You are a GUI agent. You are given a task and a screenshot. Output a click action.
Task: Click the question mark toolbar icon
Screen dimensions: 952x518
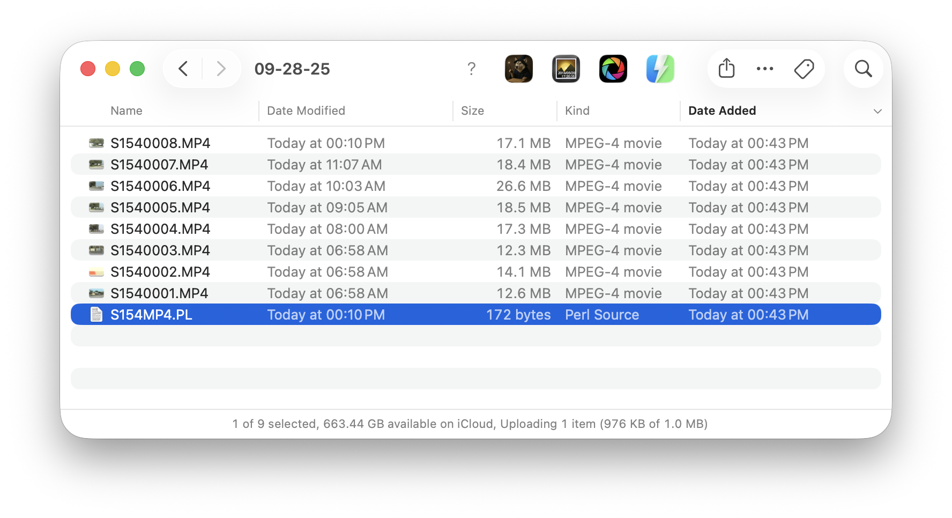(x=471, y=69)
